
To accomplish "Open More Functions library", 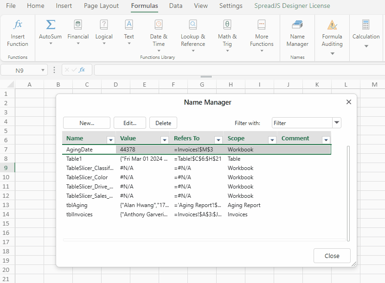I will click(262, 25).
